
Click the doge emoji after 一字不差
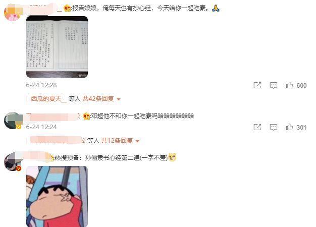click(x=172, y=157)
